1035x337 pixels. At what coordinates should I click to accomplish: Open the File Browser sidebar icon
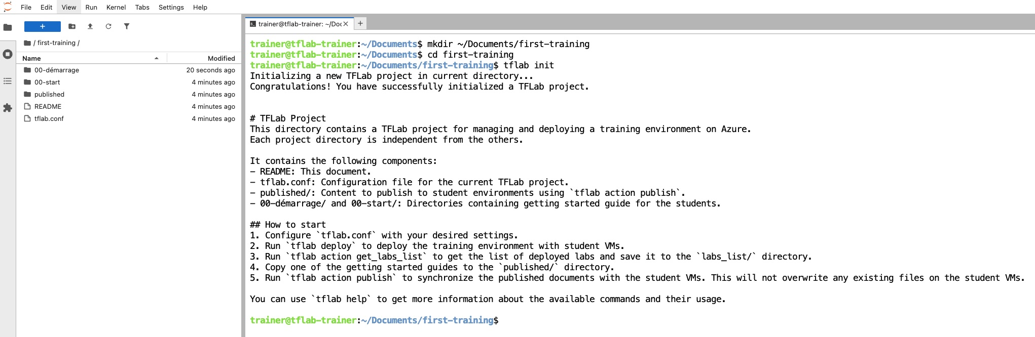[x=8, y=27]
